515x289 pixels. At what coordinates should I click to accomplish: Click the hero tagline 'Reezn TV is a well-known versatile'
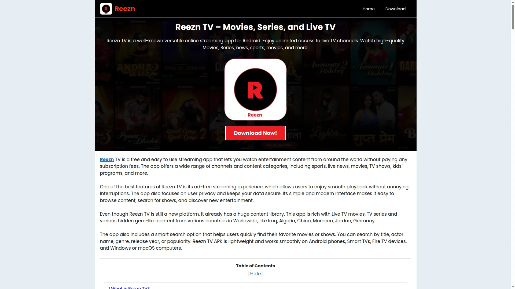point(255,44)
